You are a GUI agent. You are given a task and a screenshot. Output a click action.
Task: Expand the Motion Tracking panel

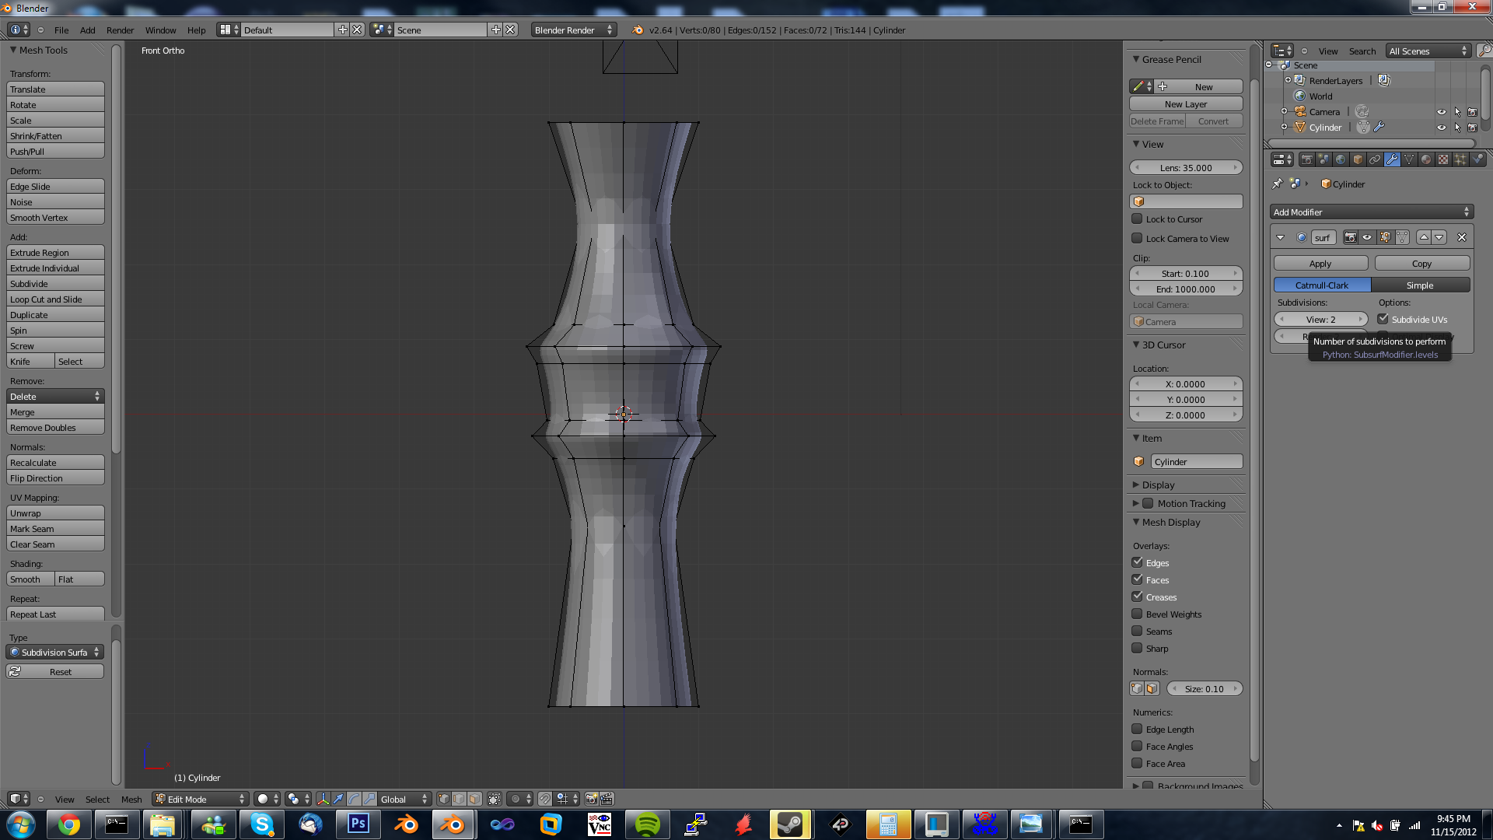[x=1136, y=503]
